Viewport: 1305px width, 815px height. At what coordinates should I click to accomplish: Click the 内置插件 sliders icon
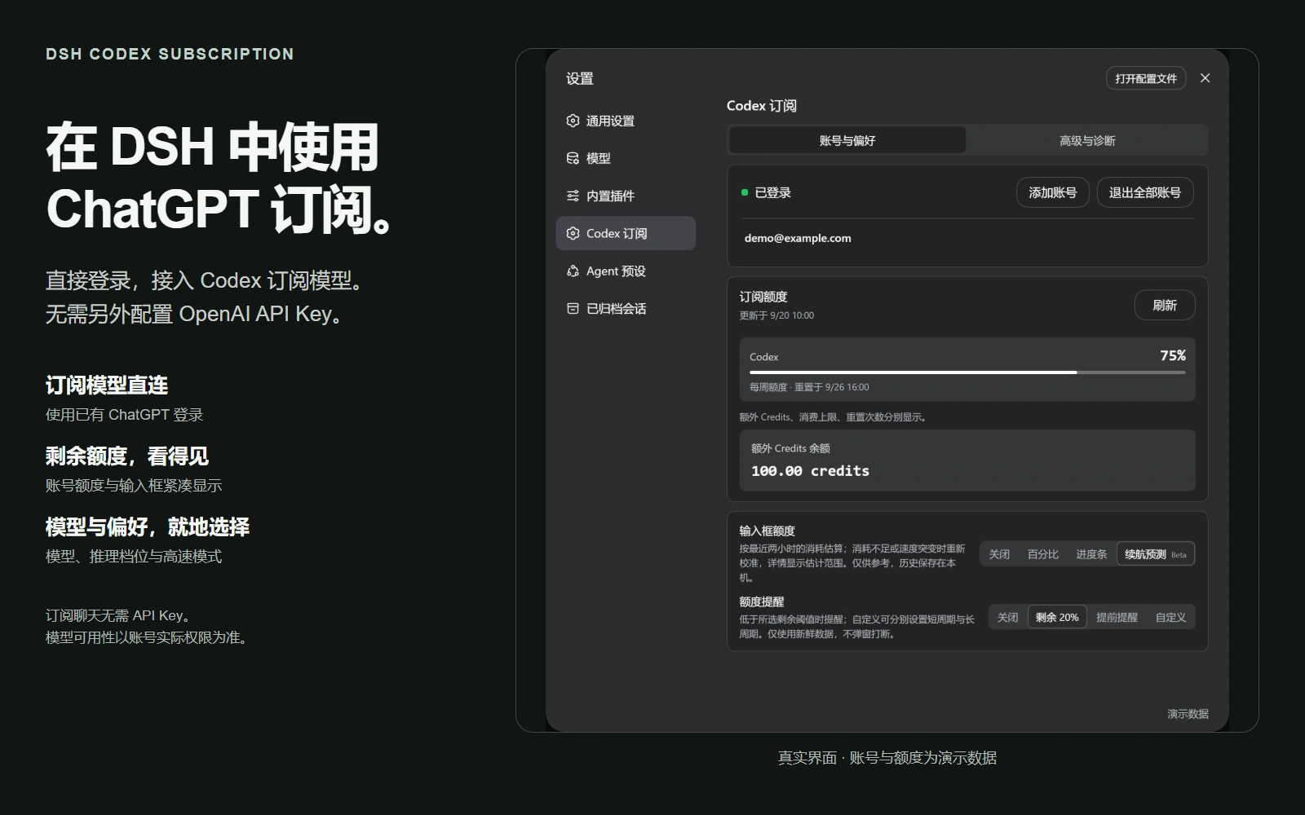[573, 196]
